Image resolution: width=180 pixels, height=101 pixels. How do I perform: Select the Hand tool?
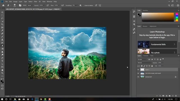pos(2,70)
